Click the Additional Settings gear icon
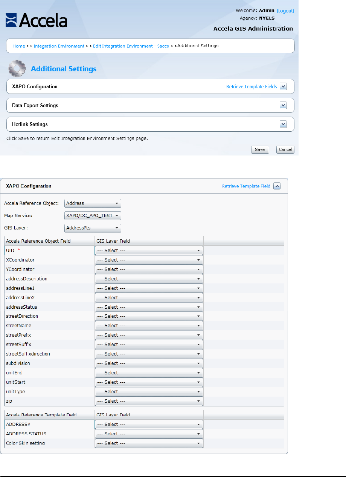Viewport: 346px width, 477px height. pyautogui.click(x=17, y=68)
